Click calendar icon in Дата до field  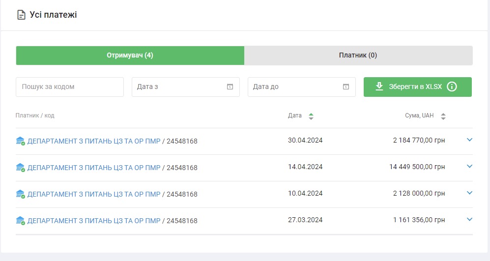[x=346, y=87]
